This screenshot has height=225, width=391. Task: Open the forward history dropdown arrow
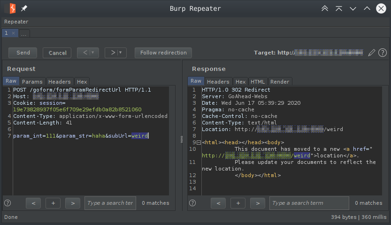pos(121,53)
